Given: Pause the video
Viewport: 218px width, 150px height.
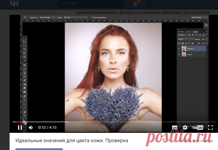Looking at the screenshot, I should pos(20,128).
